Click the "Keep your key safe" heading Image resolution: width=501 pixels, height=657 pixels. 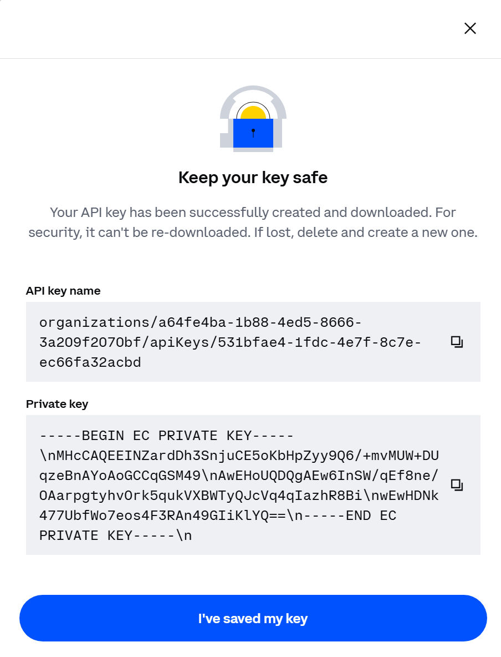pos(253,178)
